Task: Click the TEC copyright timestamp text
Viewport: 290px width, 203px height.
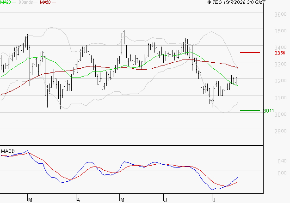Action: 236,2
